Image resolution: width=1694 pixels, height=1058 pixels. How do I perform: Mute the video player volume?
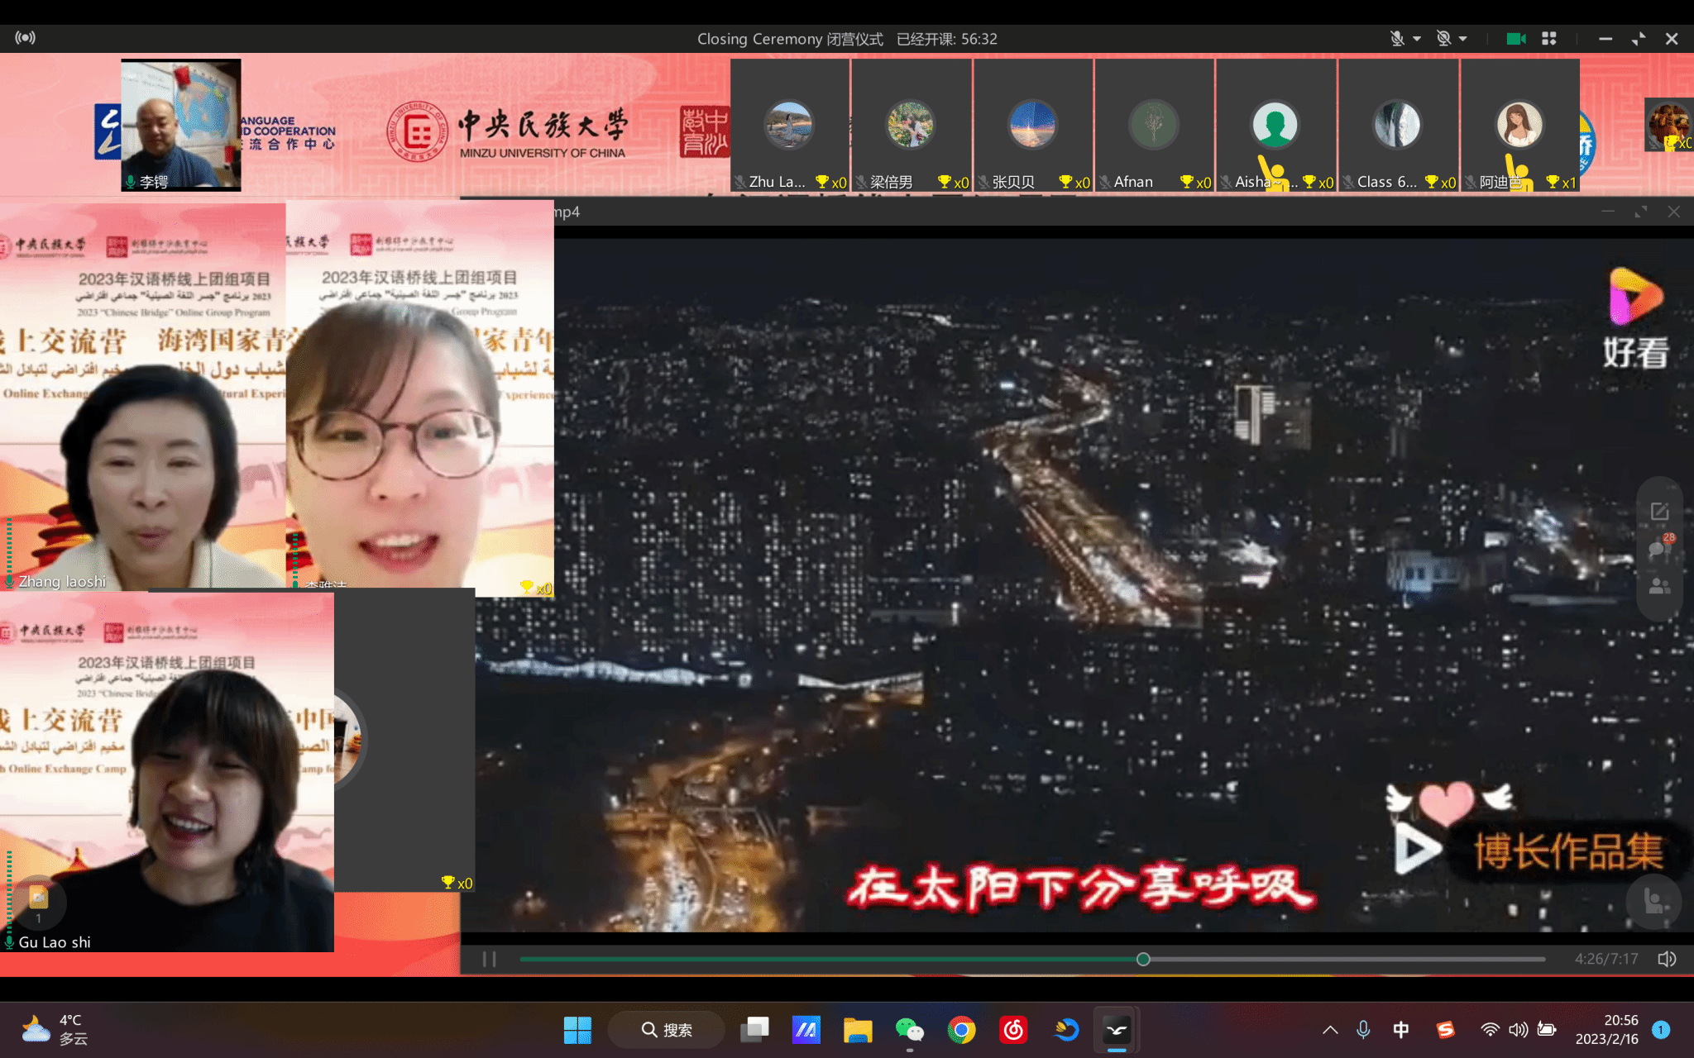tap(1666, 959)
